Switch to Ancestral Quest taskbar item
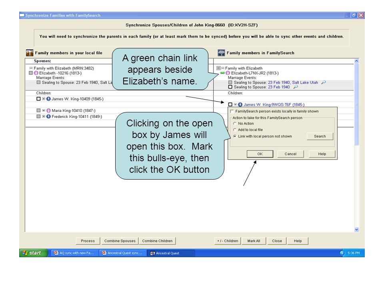This screenshot has height=288, width=384. pyautogui.click(x=171, y=253)
